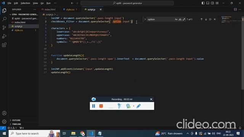
Task: Click the command center search box
Action: (x=127, y=3)
